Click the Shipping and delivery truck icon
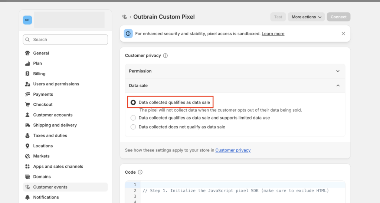 coord(27,125)
